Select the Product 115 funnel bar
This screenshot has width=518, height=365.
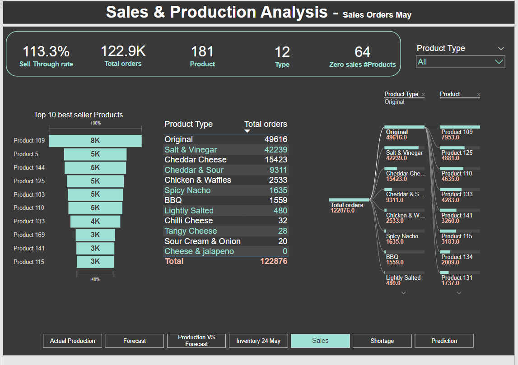coord(95,262)
